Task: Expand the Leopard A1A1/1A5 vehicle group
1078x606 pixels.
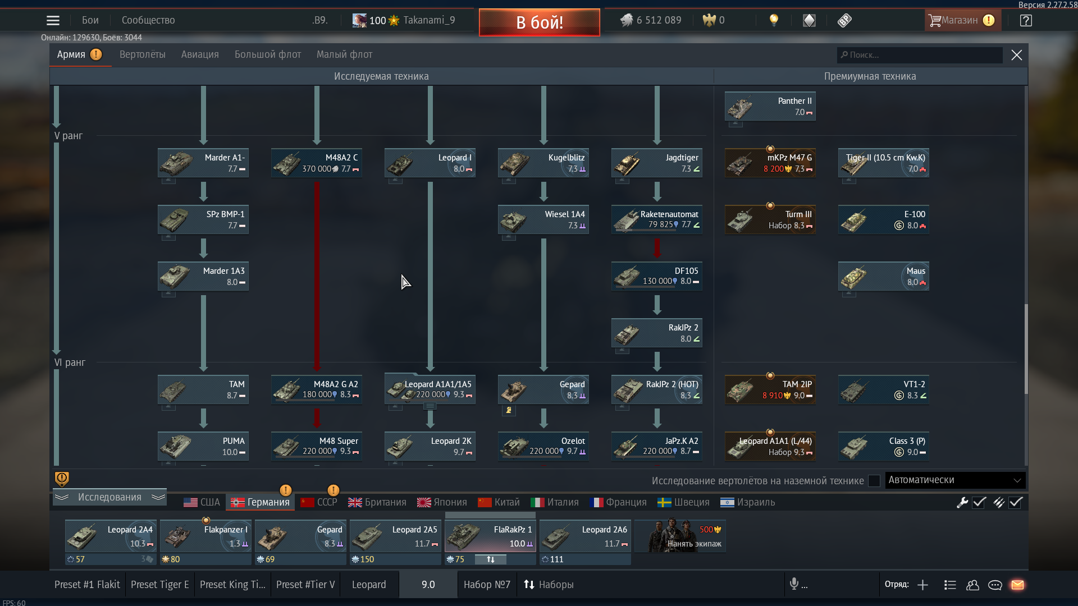Action: (x=430, y=406)
